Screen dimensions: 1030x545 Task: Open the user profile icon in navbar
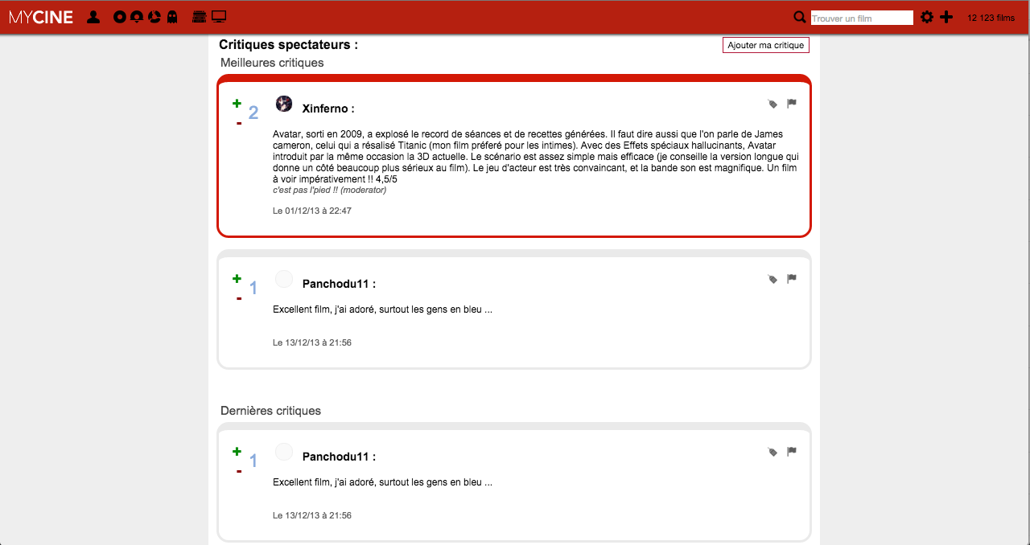[93, 17]
